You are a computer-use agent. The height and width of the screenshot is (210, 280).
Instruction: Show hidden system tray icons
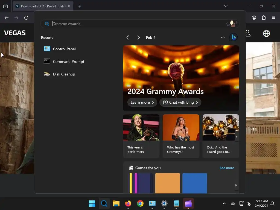coord(224,203)
